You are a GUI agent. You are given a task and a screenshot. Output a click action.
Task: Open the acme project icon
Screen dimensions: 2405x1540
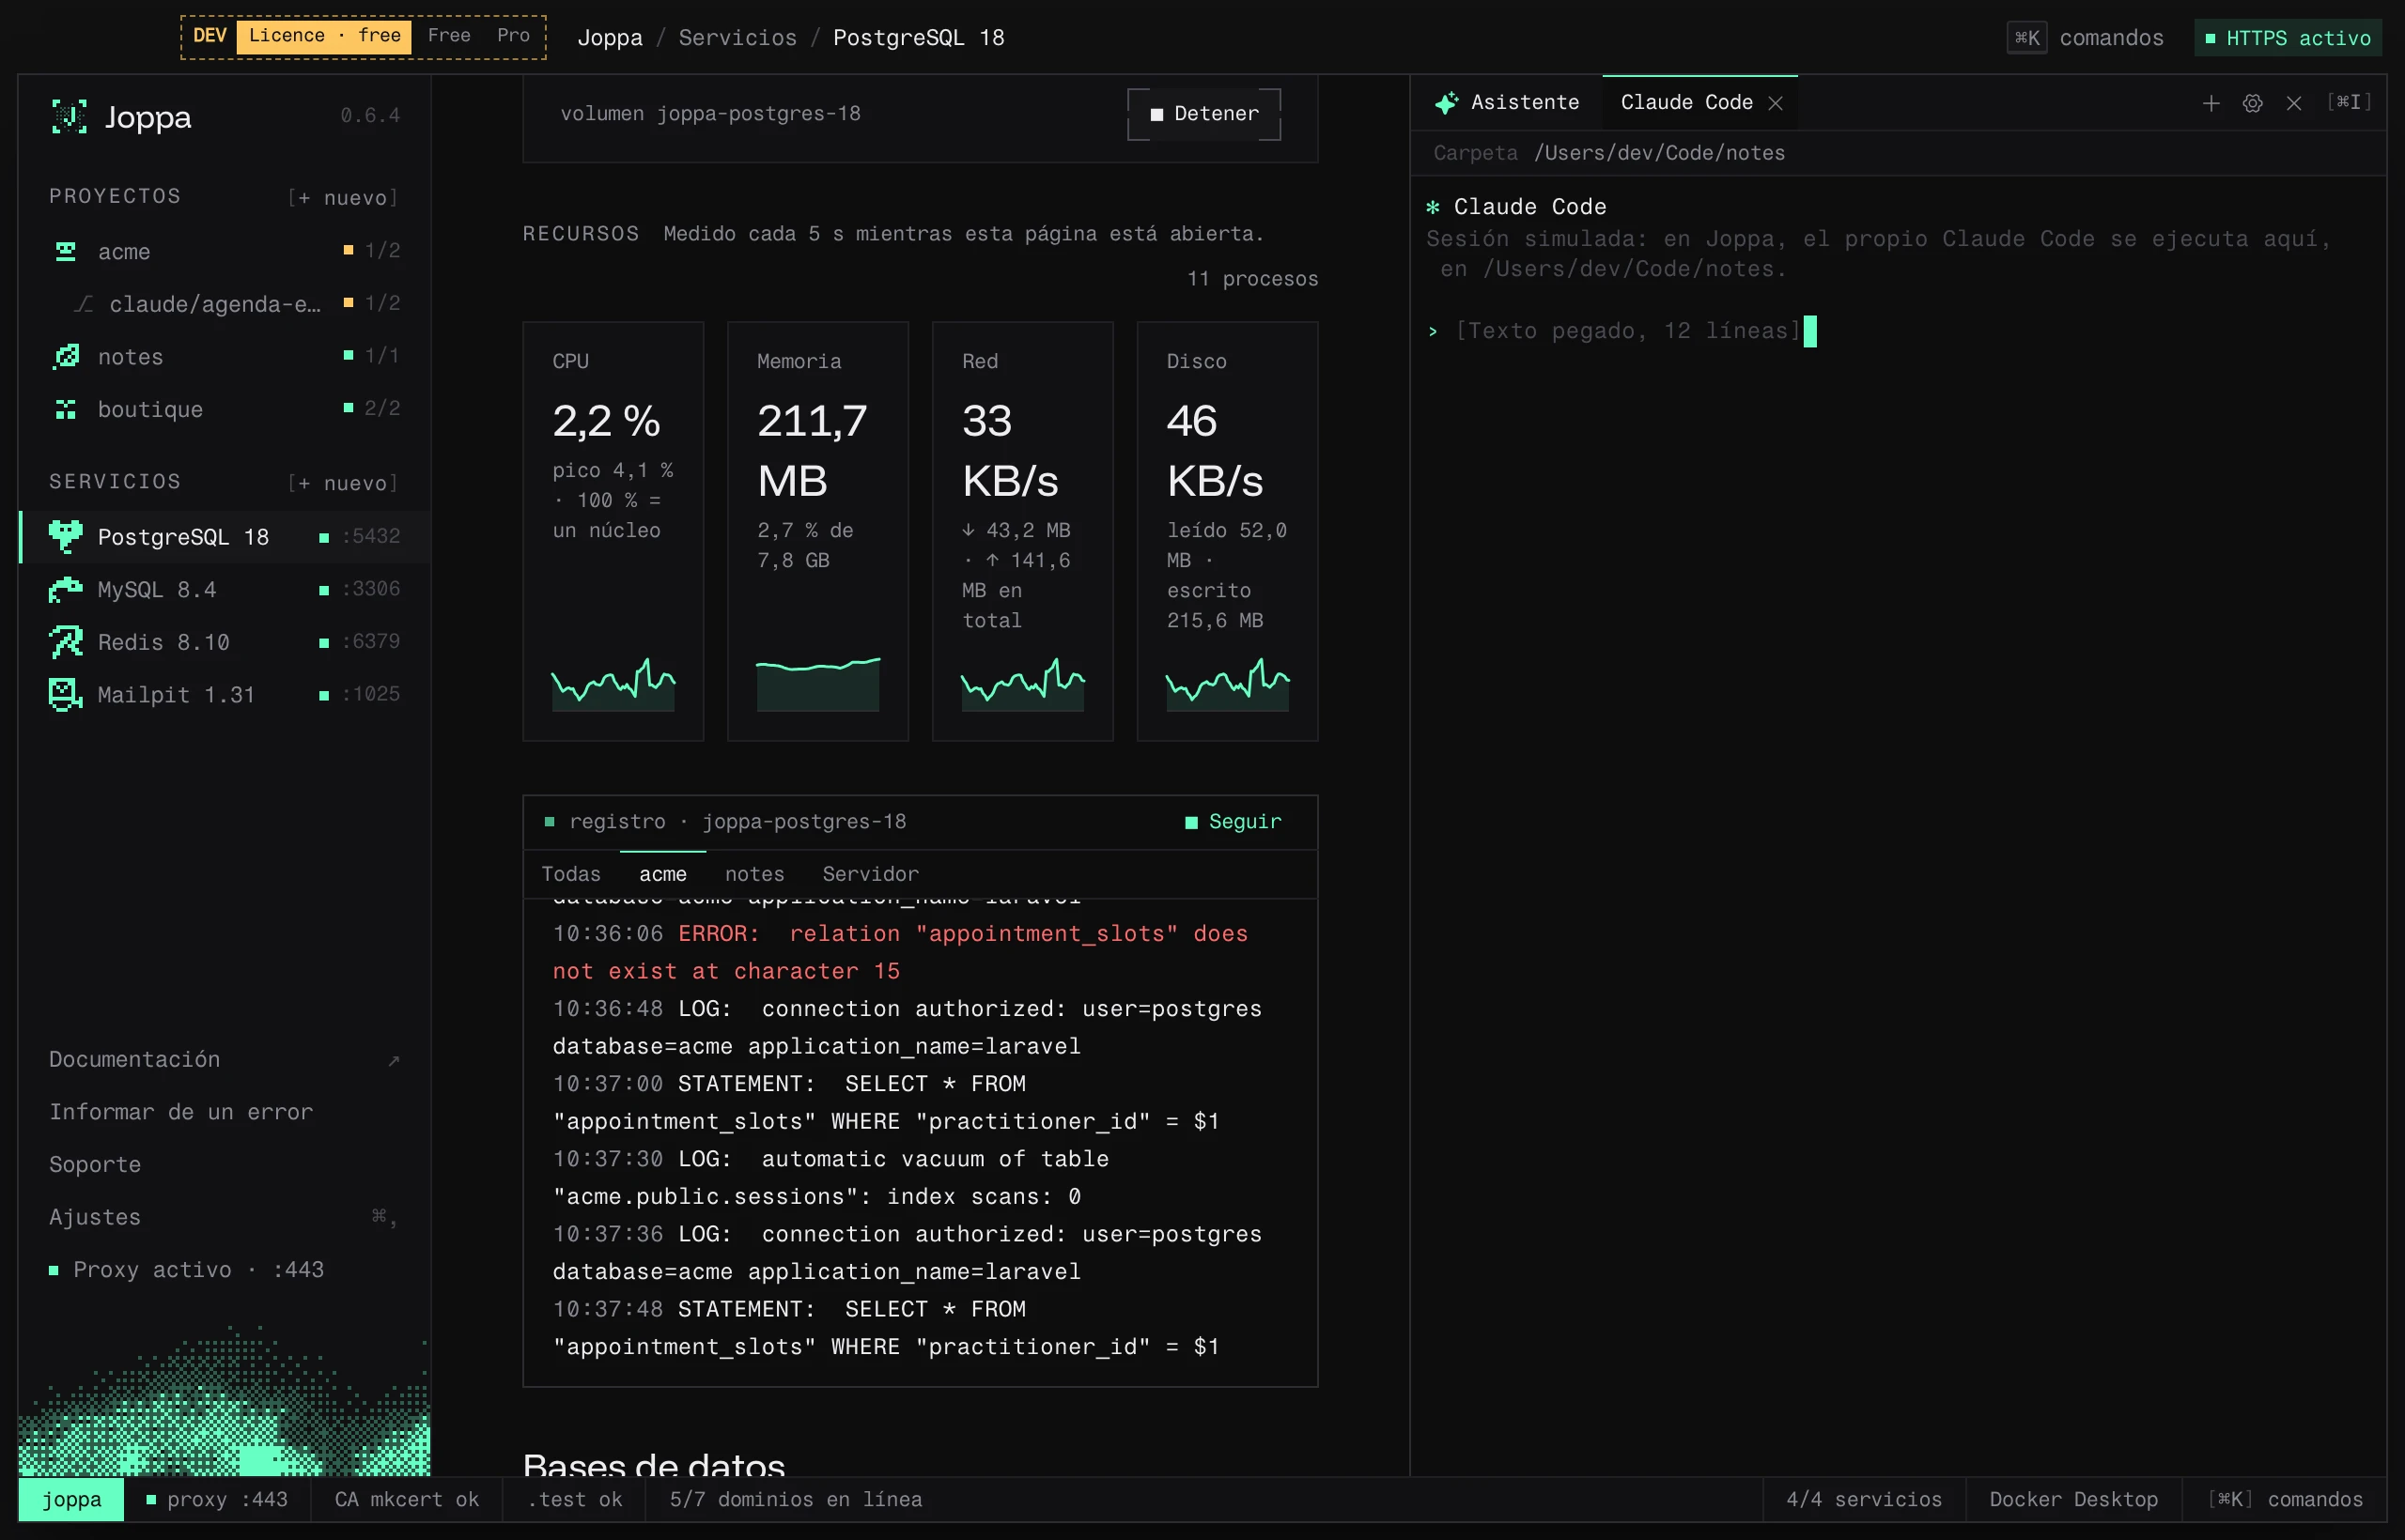(x=66, y=251)
